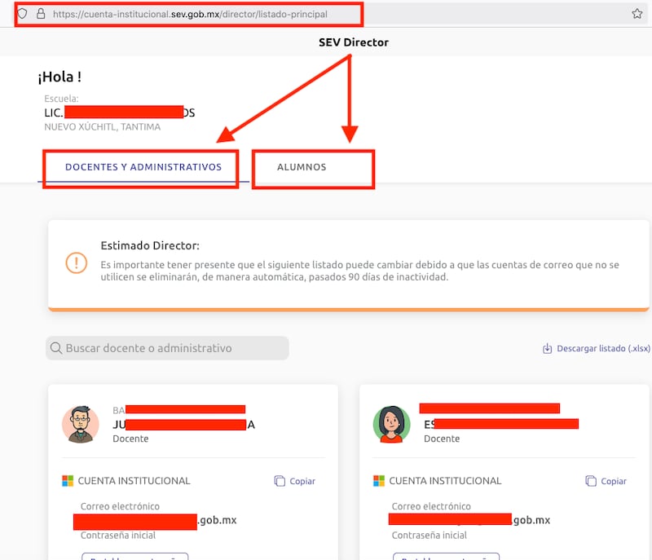Click the search magnifier icon
The height and width of the screenshot is (560, 652).
coord(56,347)
